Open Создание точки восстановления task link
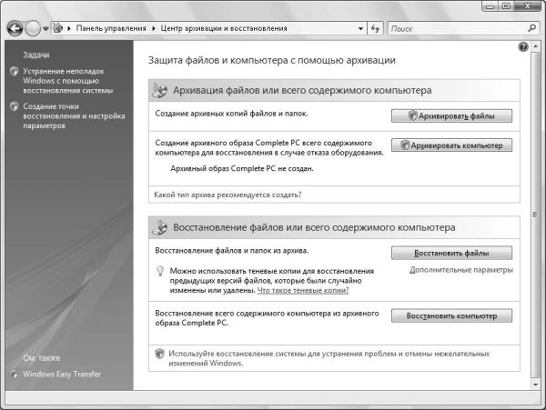Image resolution: width=546 pixels, height=410 pixels. click(74, 115)
